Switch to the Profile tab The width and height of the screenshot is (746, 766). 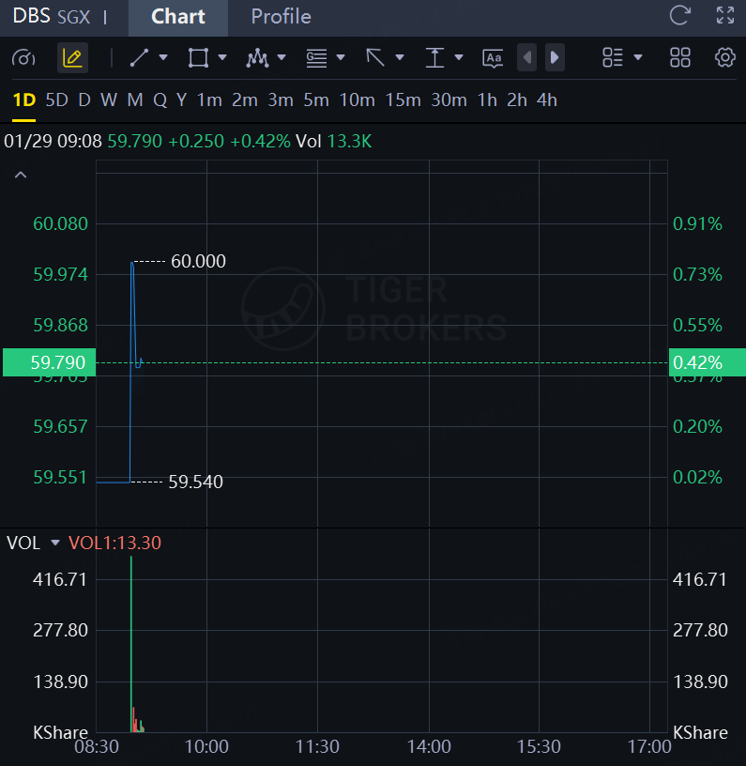tap(281, 17)
